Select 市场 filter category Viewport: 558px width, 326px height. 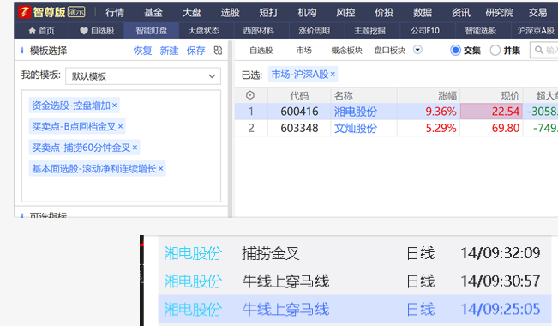pos(304,51)
